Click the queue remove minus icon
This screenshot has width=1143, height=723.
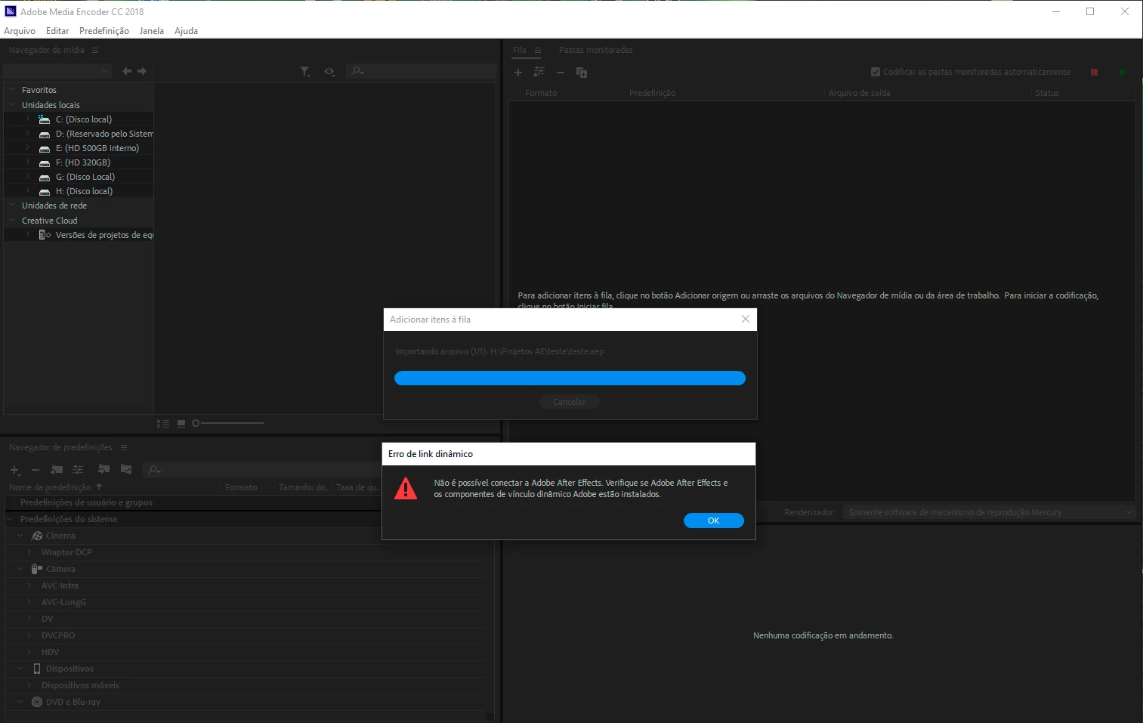[561, 73]
